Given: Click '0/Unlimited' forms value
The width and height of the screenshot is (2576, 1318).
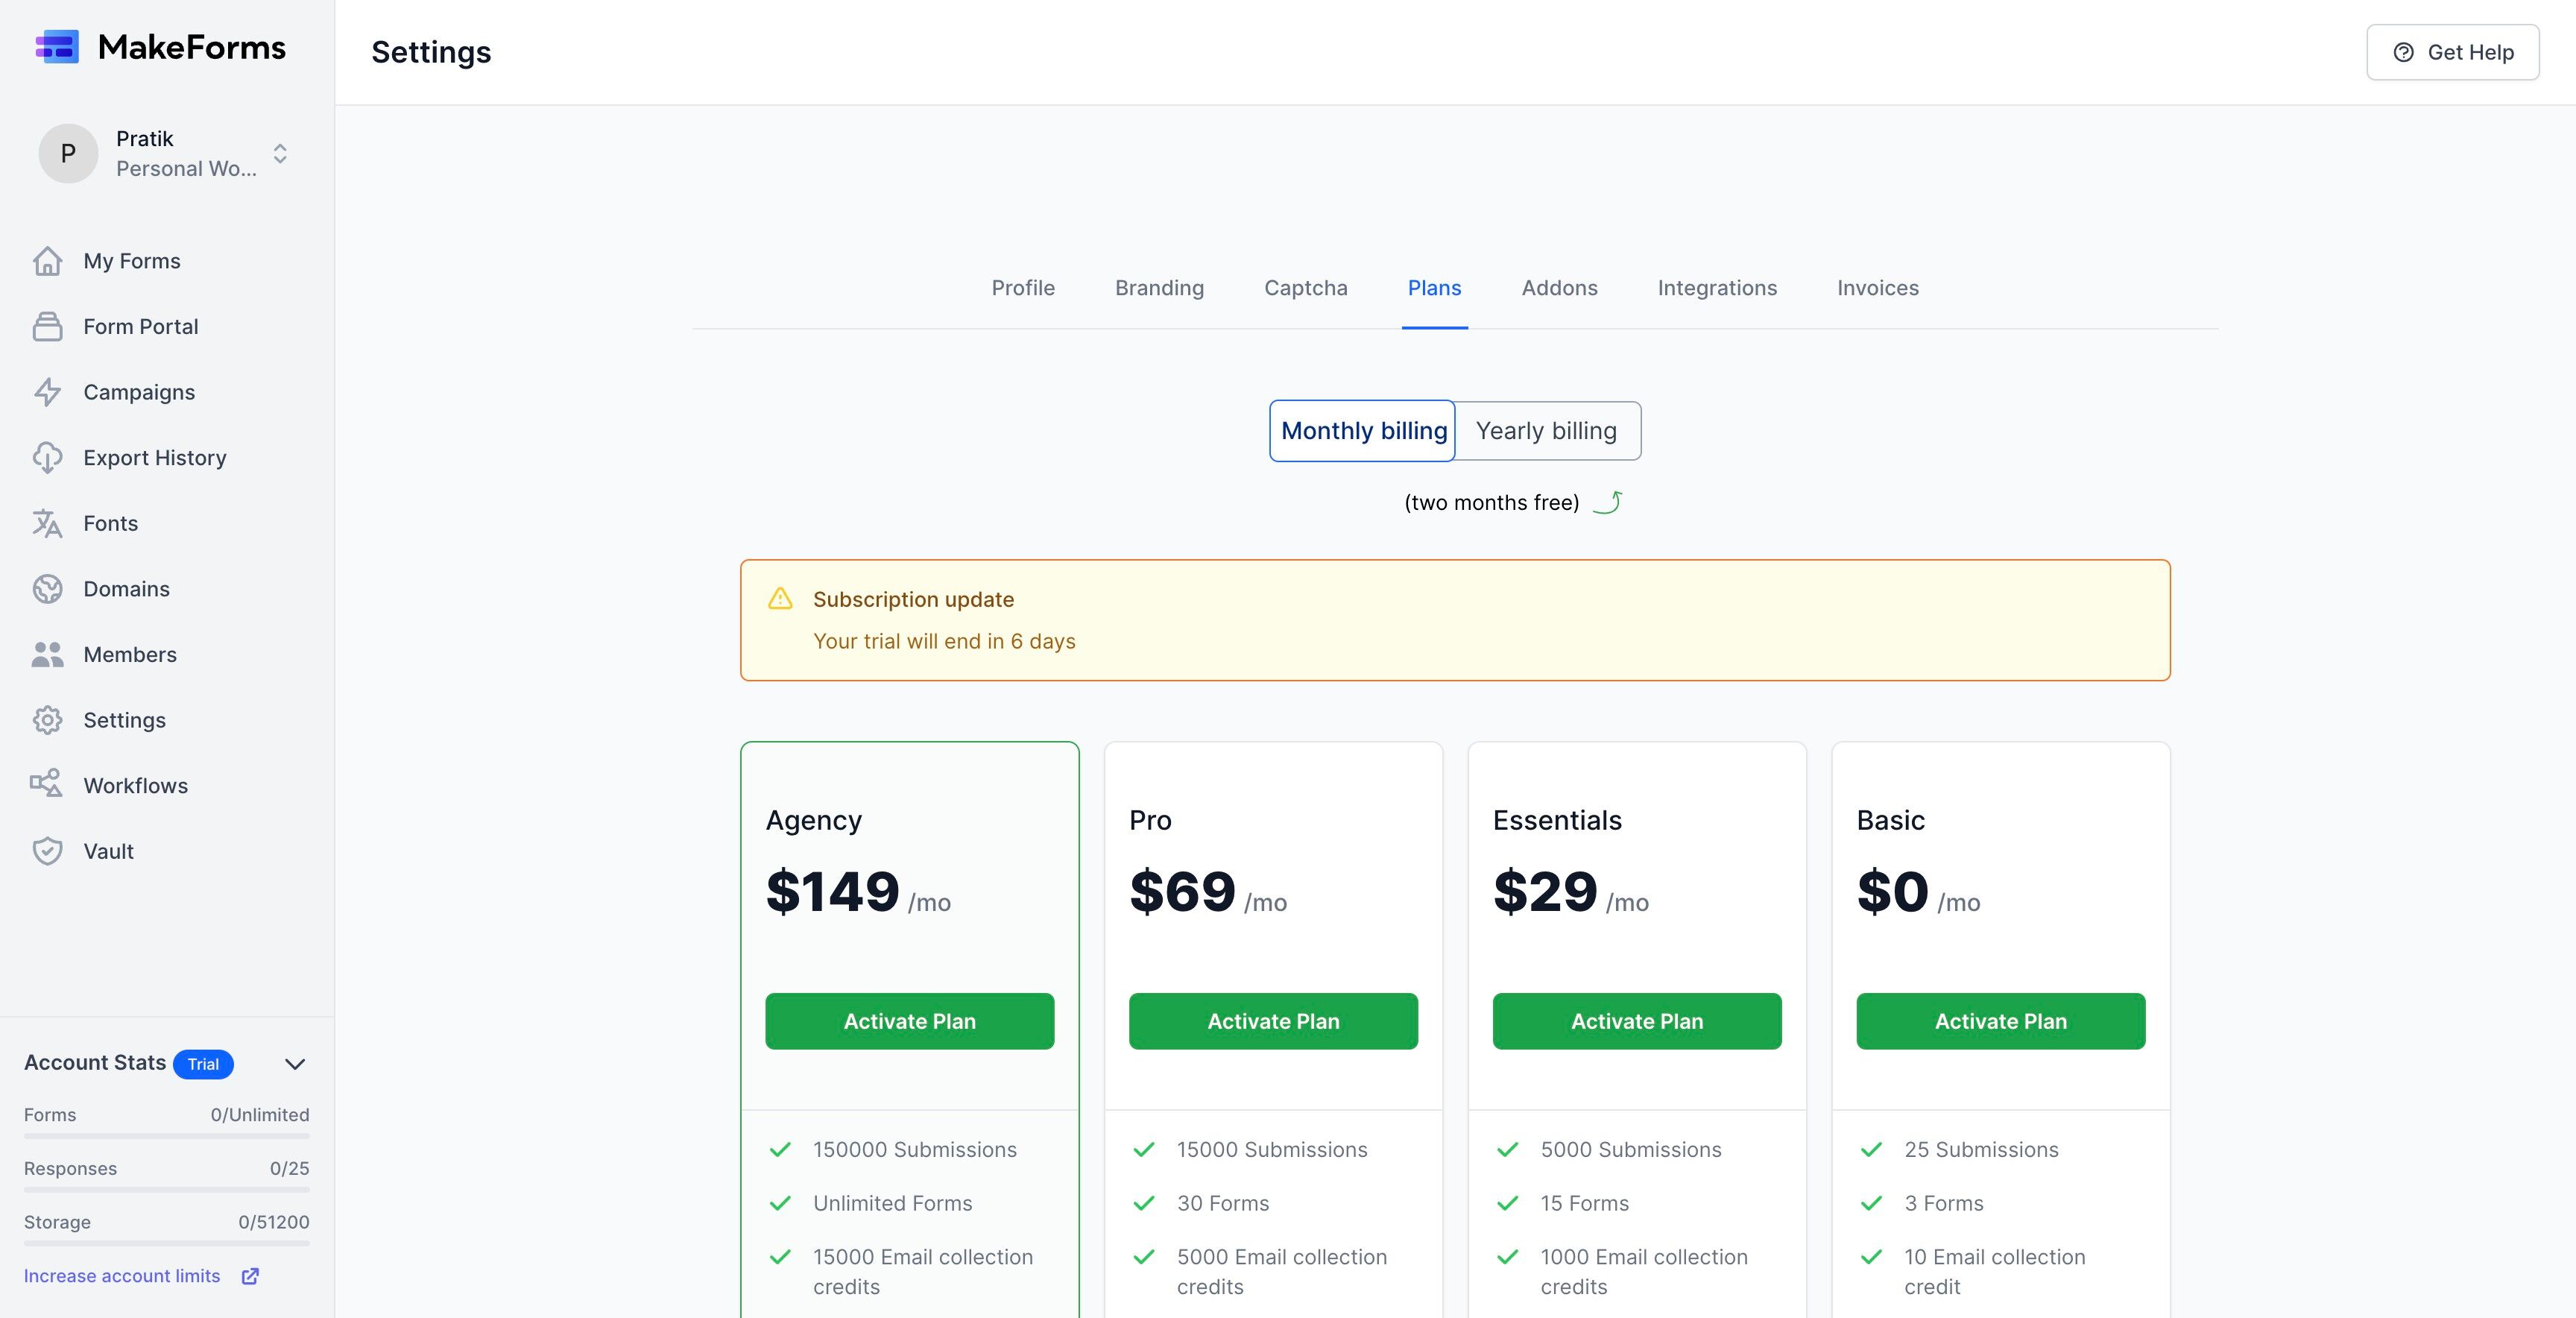Looking at the screenshot, I should click(259, 1115).
